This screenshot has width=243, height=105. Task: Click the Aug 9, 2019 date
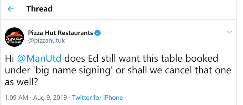click(x=50, y=98)
